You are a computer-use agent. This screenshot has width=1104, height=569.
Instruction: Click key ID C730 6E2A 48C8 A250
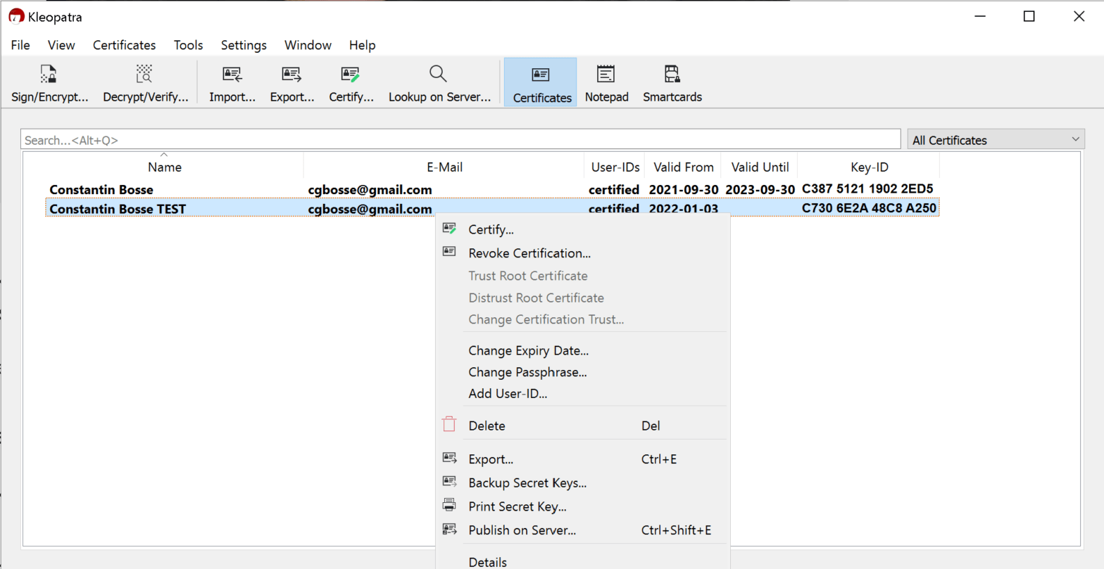[869, 208]
